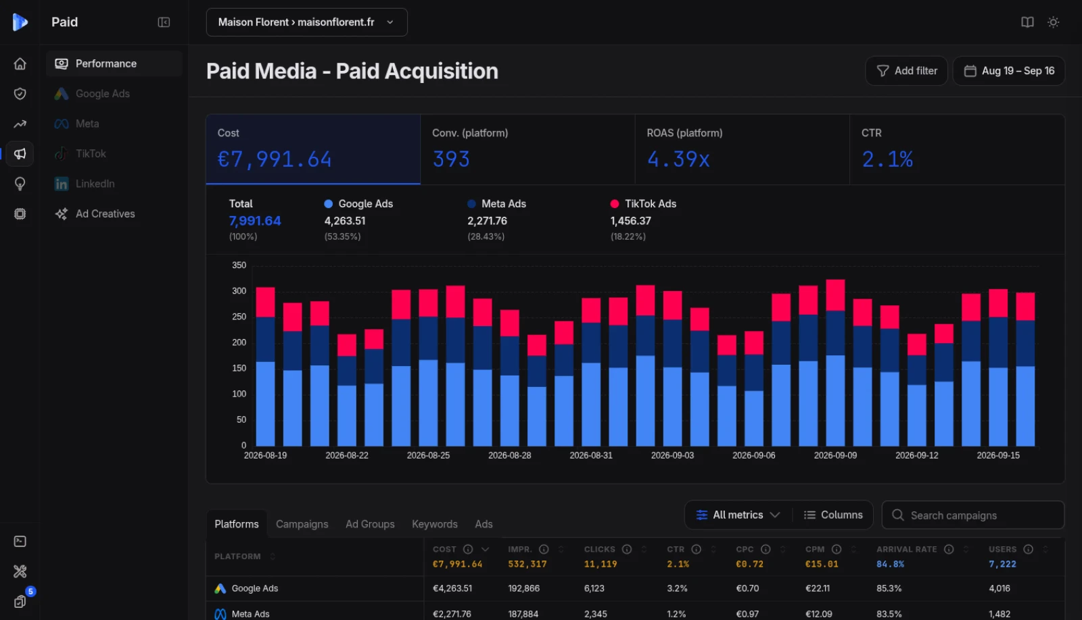The height and width of the screenshot is (620, 1082).
Task: Open the Columns button
Action: [x=833, y=515]
